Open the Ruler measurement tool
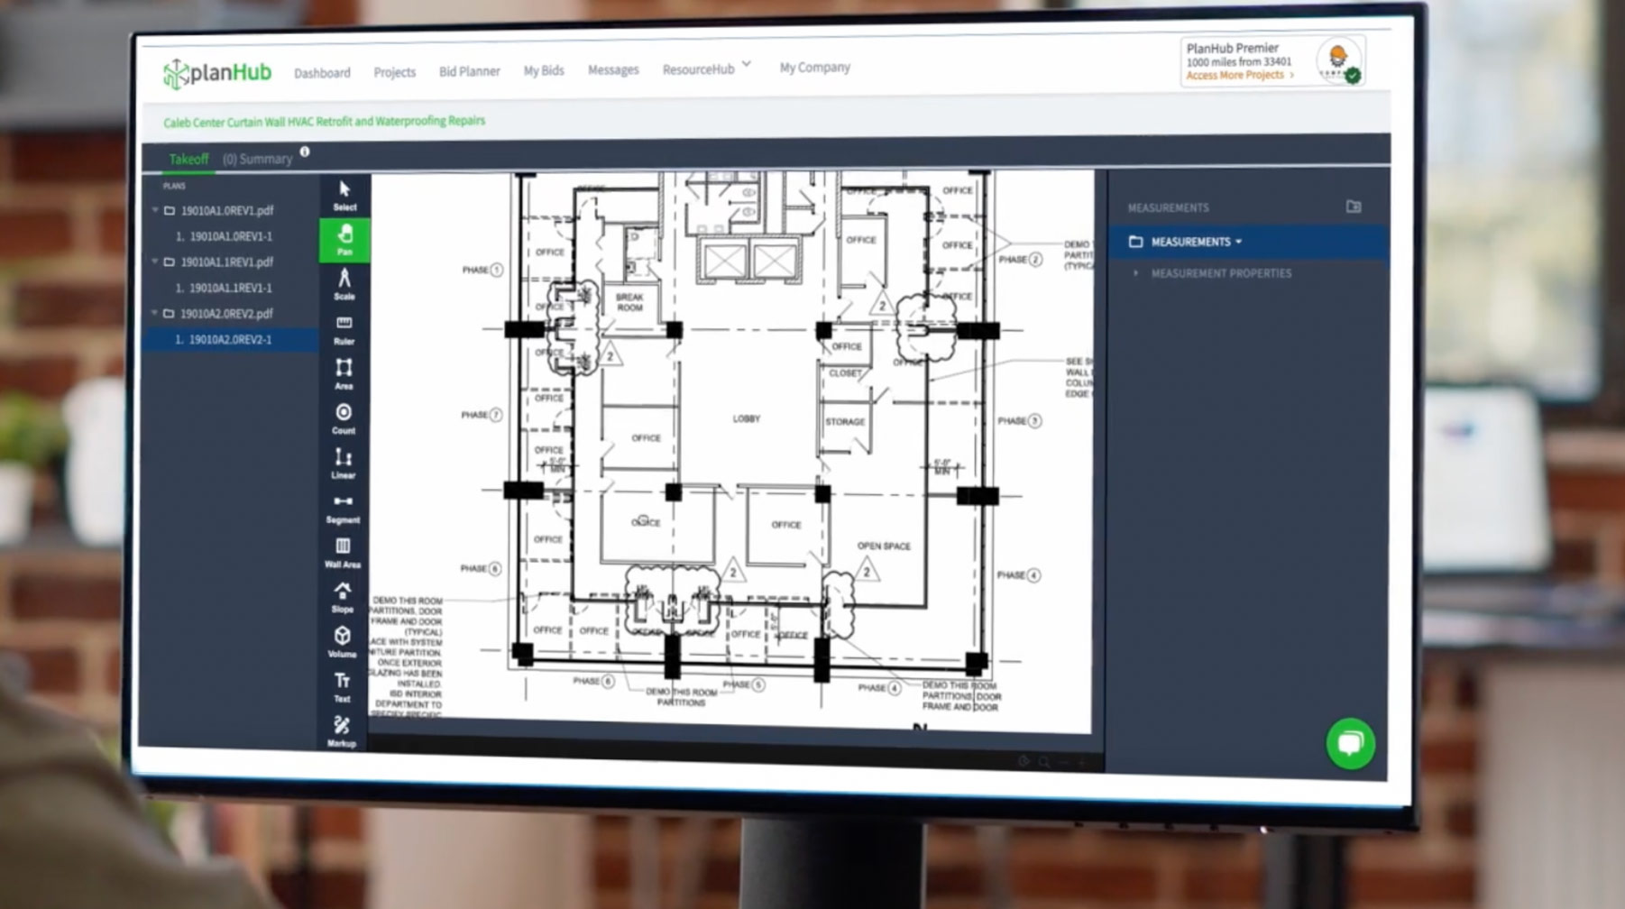Viewport: 1625px width, 909px height. 343,331
